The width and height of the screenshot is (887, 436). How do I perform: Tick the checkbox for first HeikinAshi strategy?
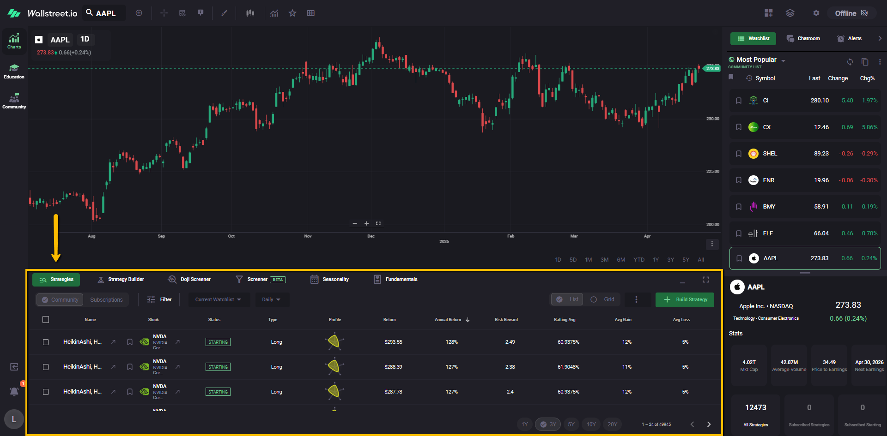46,342
